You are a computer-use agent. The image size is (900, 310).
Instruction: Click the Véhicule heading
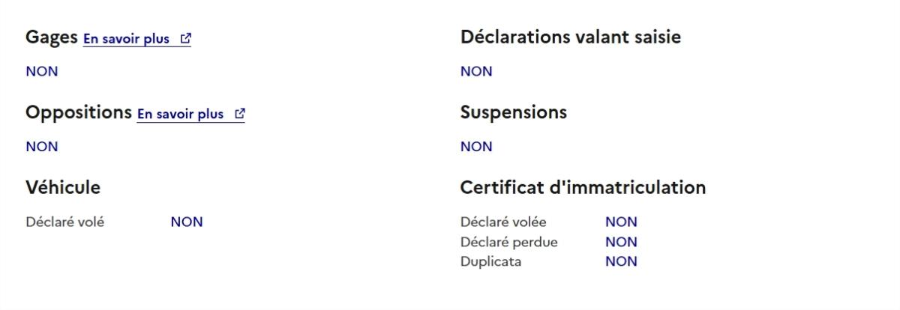[x=63, y=187]
